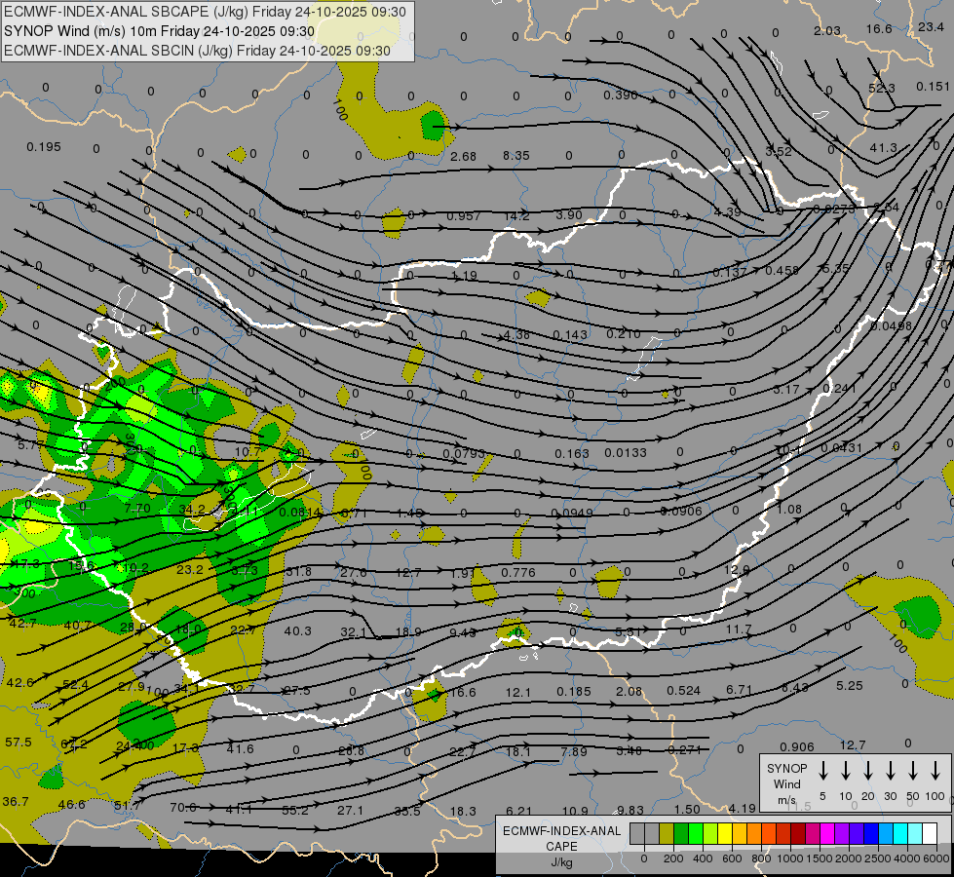Click the 4000 tick label on CAPE scale
The image size is (954, 877).
(907, 858)
